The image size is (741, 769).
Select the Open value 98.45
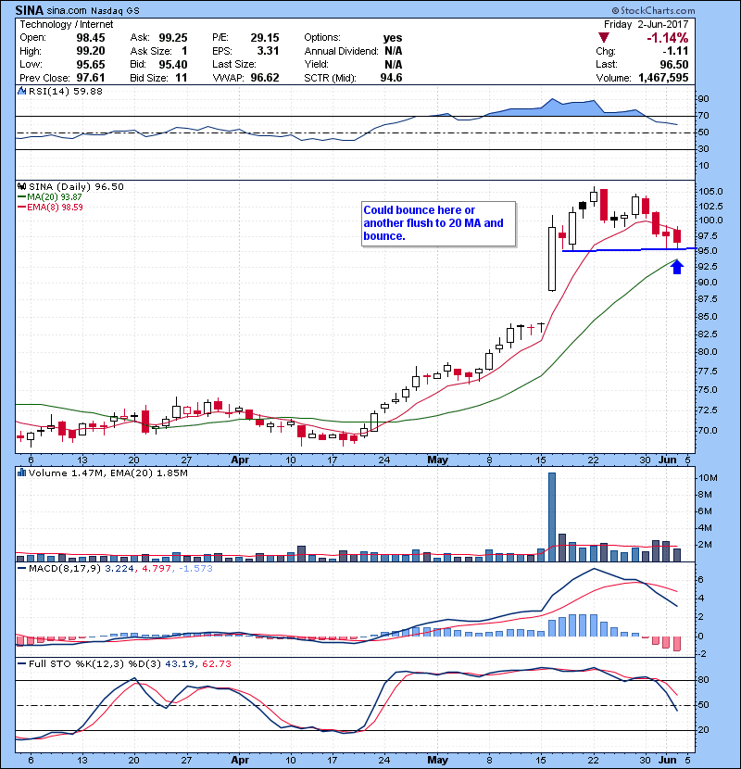pos(91,38)
